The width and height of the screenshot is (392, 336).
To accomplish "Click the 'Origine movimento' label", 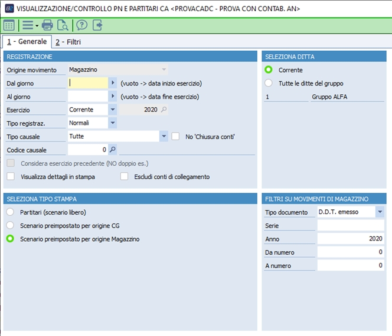I will [x=31, y=70].
